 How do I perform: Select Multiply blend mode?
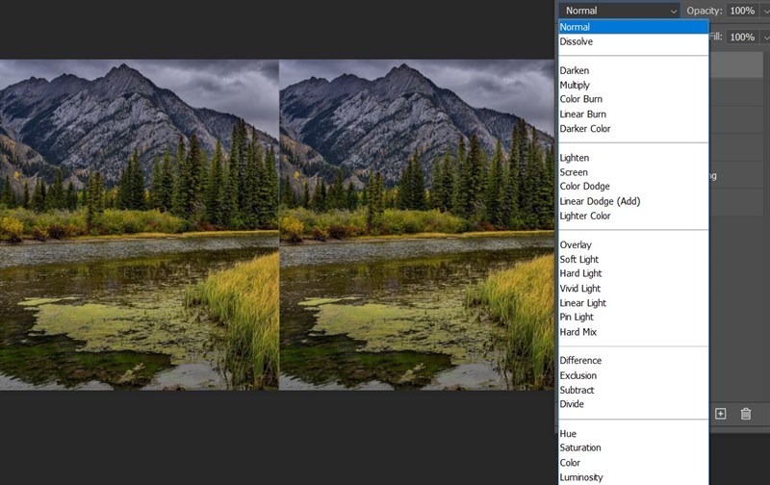coord(575,86)
